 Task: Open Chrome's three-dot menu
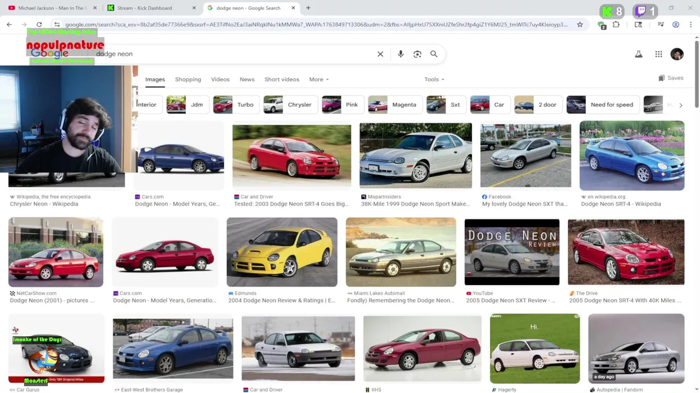pyautogui.click(x=691, y=25)
